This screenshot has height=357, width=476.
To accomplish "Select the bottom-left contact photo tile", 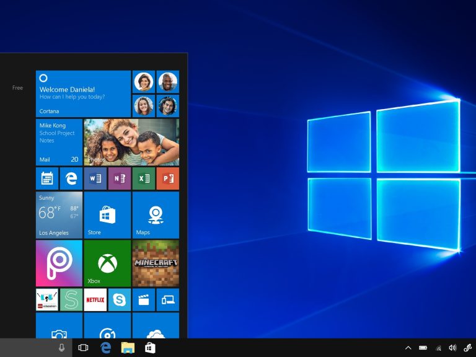I will pos(144,106).
